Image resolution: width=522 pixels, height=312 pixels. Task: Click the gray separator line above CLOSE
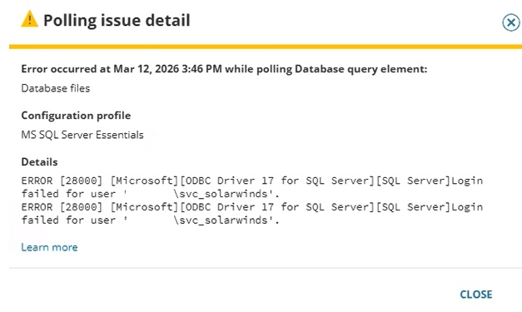pos(266,268)
